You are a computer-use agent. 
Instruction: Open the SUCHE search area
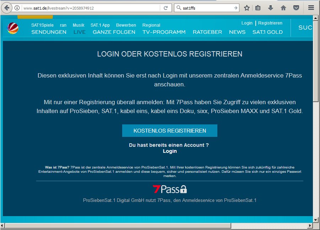coord(305,28)
